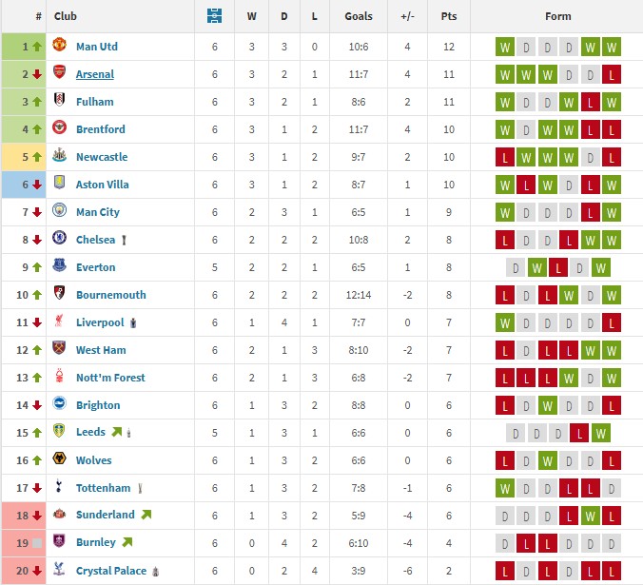This screenshot has height=585, width=643.
Task: Open the Brentford team link
Action: (100, 129)
